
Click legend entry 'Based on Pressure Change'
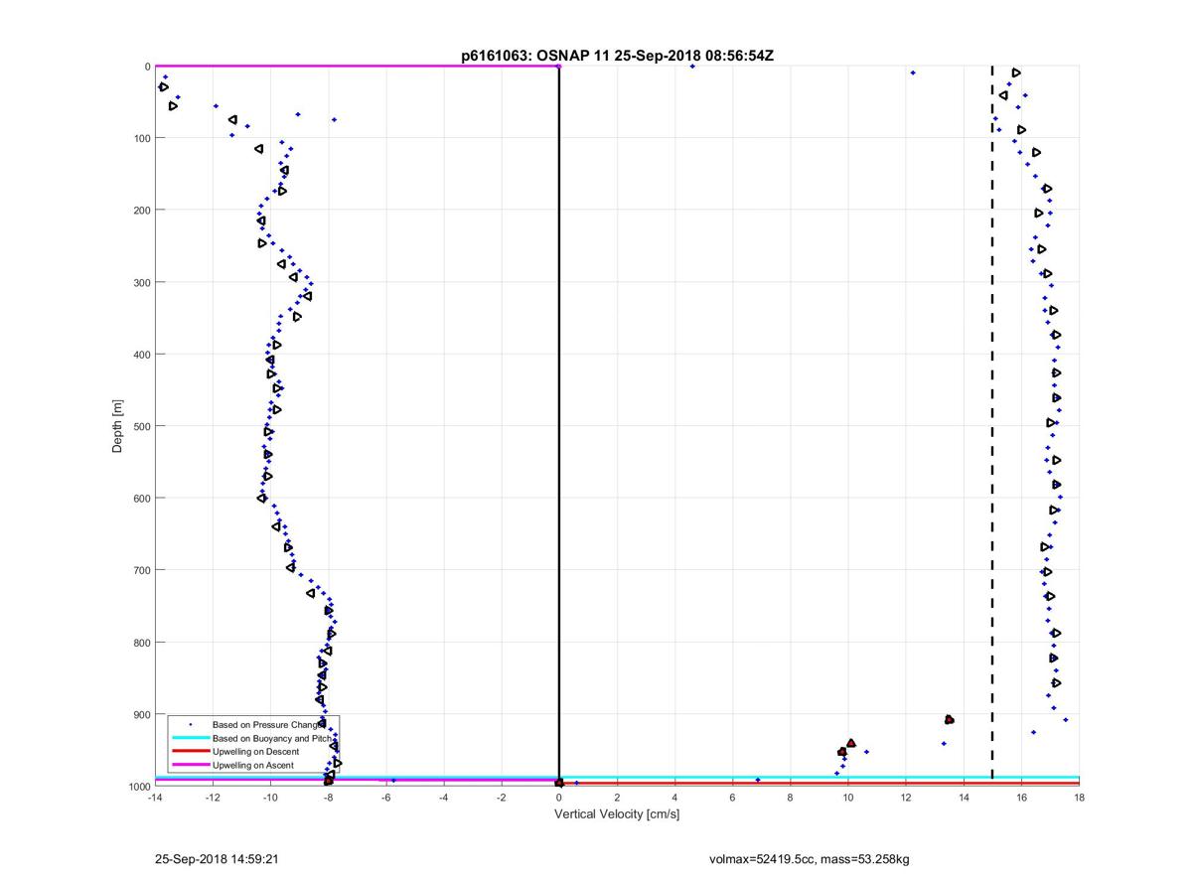267,725
